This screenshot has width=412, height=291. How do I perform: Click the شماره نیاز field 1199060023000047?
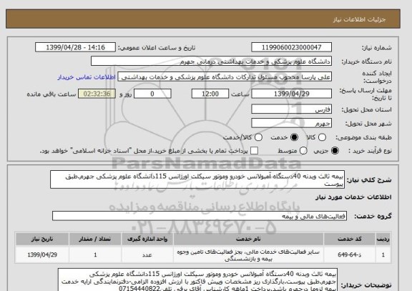(x=291, y=47)
